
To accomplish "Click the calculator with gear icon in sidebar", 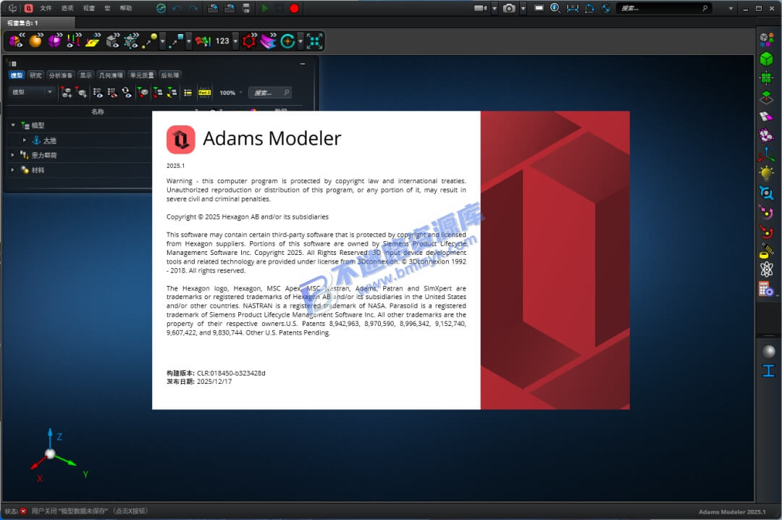I will (x=766, y=289).
